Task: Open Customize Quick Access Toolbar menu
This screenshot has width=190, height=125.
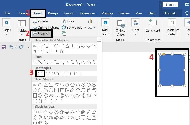Action: [x=28, y=47]
